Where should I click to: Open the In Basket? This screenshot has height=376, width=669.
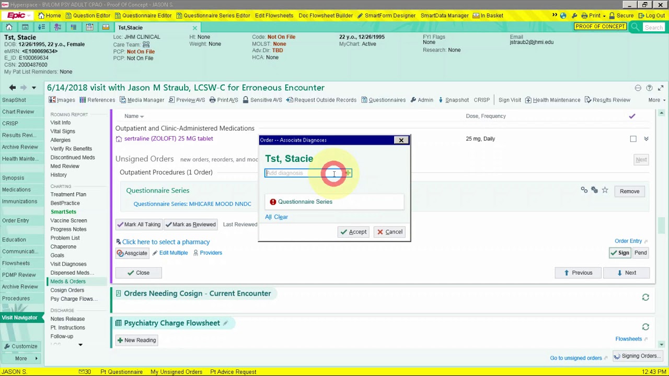pyautogui.click(x=488, y=16)
